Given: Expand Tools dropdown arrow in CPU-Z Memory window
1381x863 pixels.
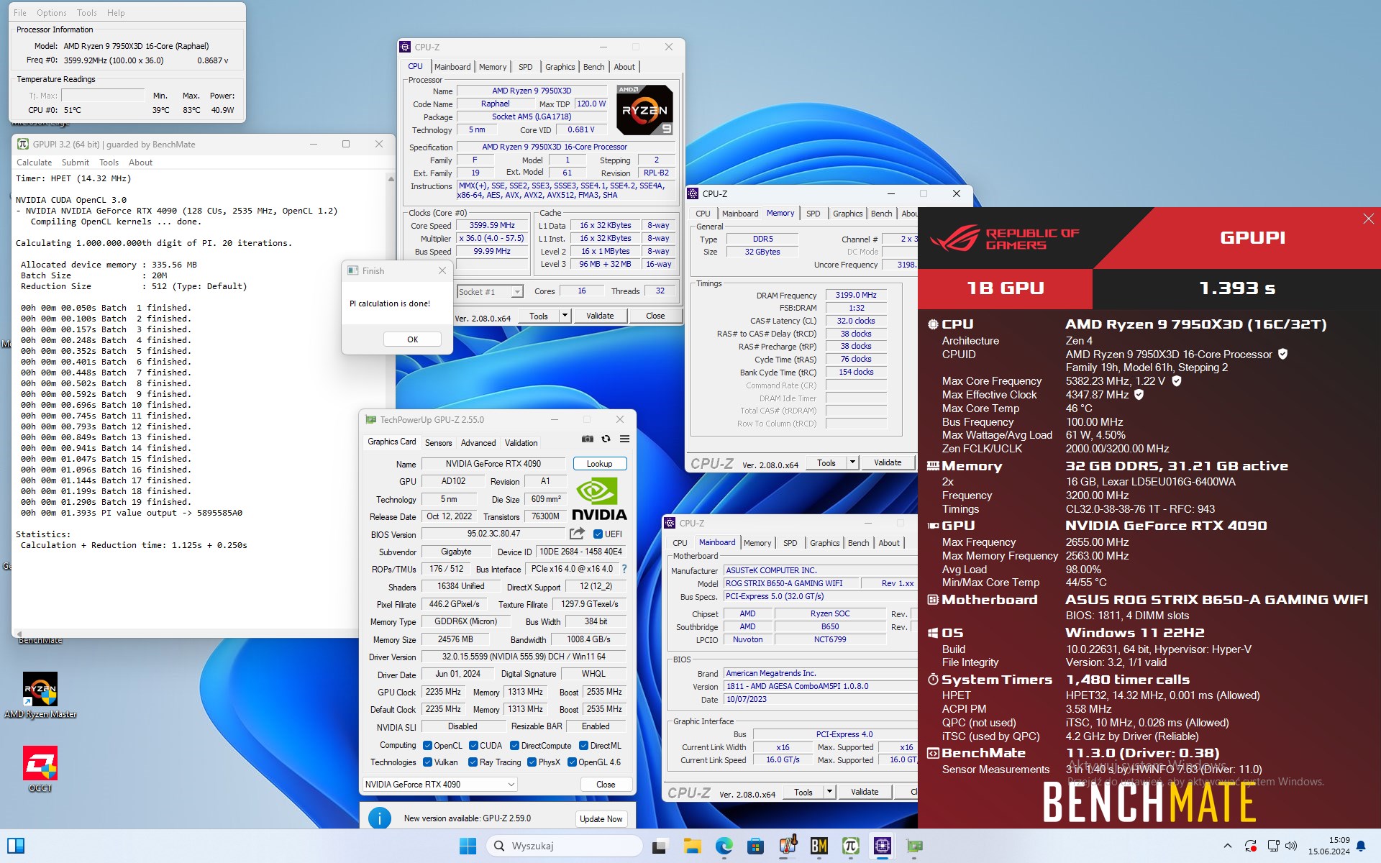Looking at the screenshot, I should tap(852, 462).
